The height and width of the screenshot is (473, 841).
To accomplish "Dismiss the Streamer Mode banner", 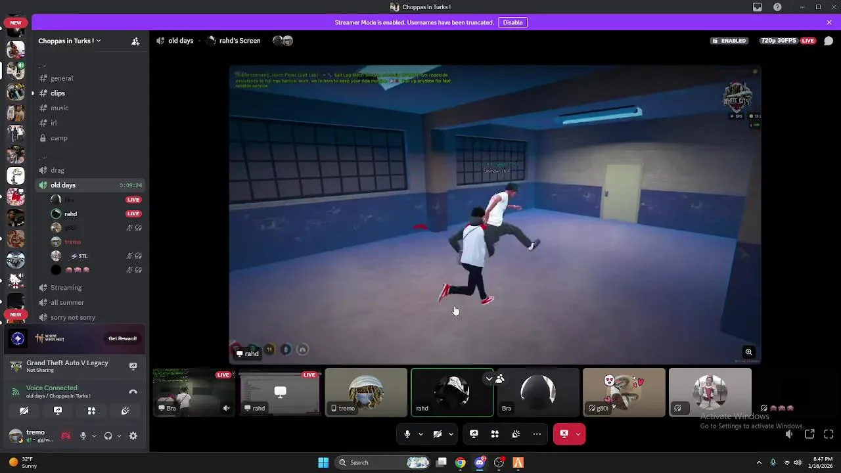I will pos(829,22).
